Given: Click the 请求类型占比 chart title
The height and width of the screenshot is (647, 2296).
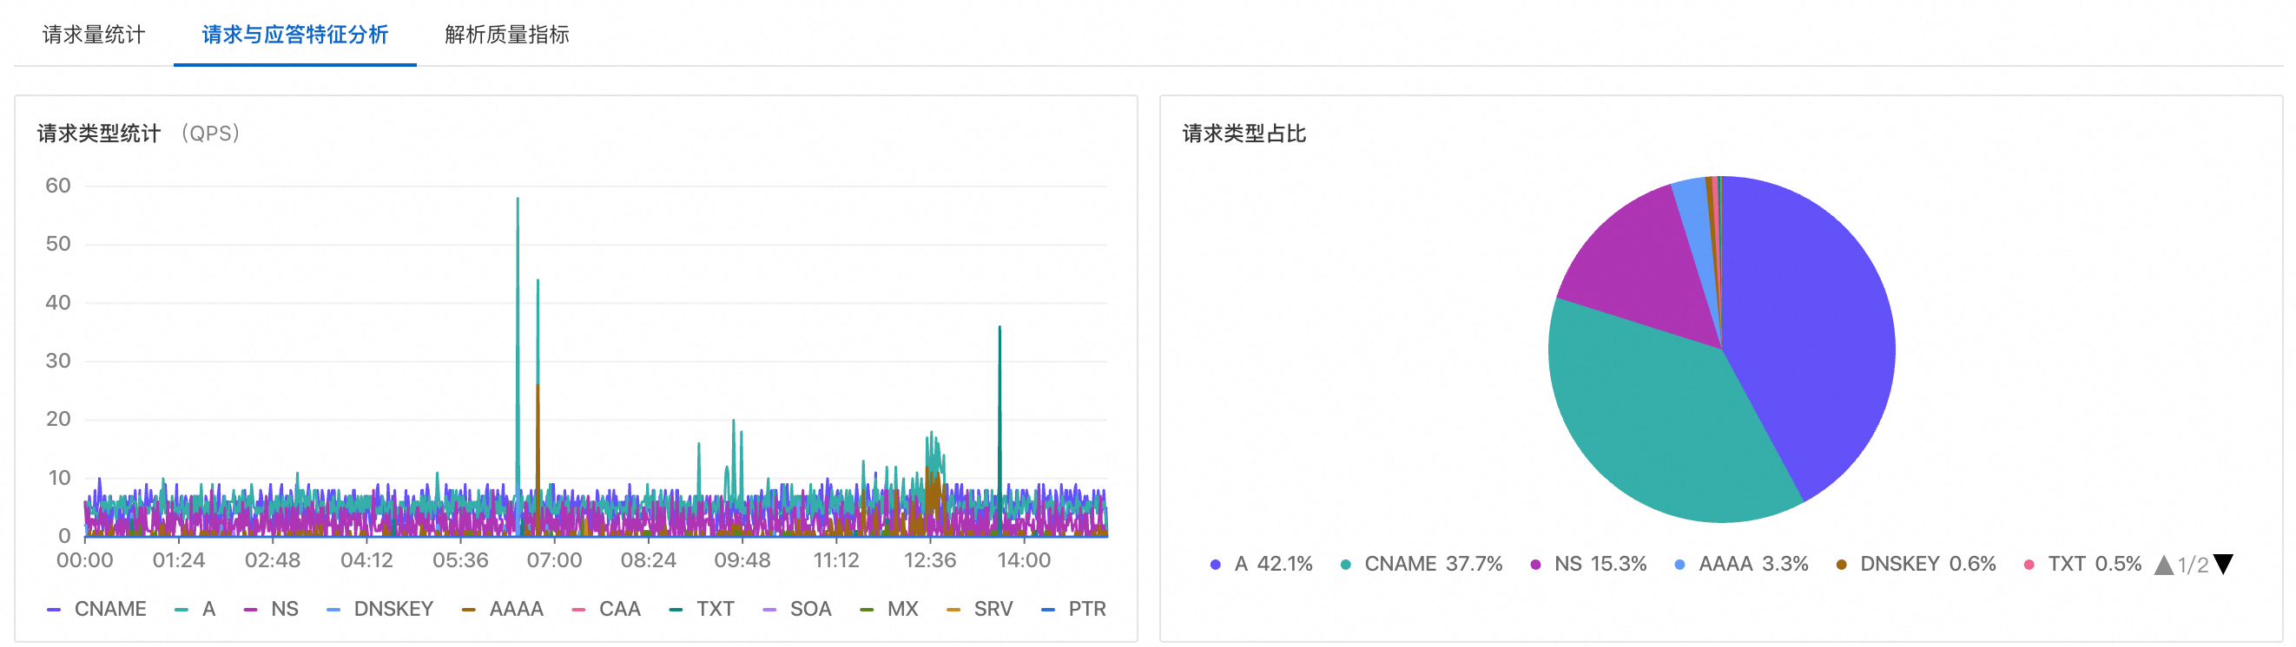Looking at the screenshot, I should (x=1244, y=134).
